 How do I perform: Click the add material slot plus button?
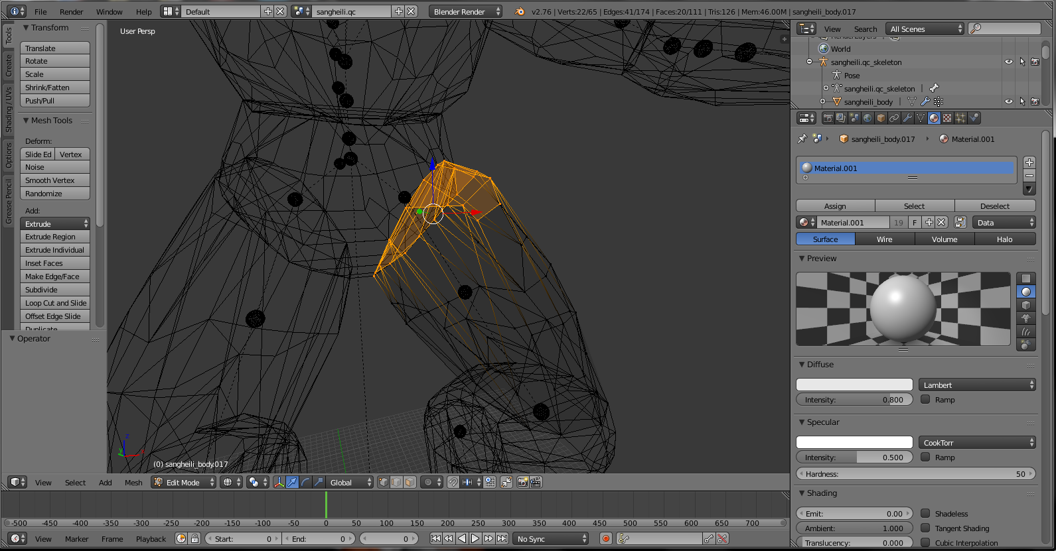1029,162
